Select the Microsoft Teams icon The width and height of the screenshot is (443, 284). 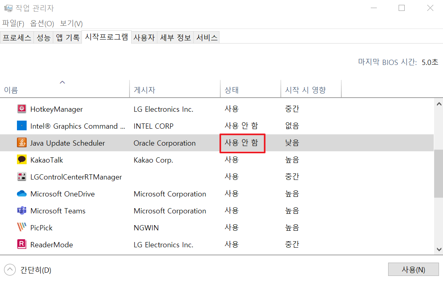coord(22,211)
